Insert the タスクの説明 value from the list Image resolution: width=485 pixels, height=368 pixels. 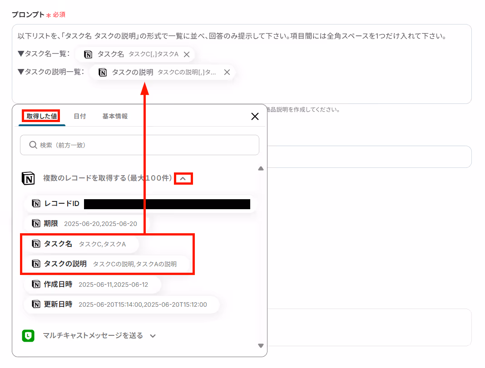(x=107, y=264)
